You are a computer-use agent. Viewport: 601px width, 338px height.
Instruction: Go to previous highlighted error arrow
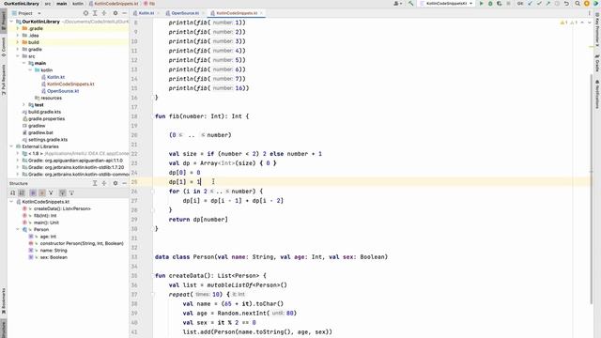(582, 23)
